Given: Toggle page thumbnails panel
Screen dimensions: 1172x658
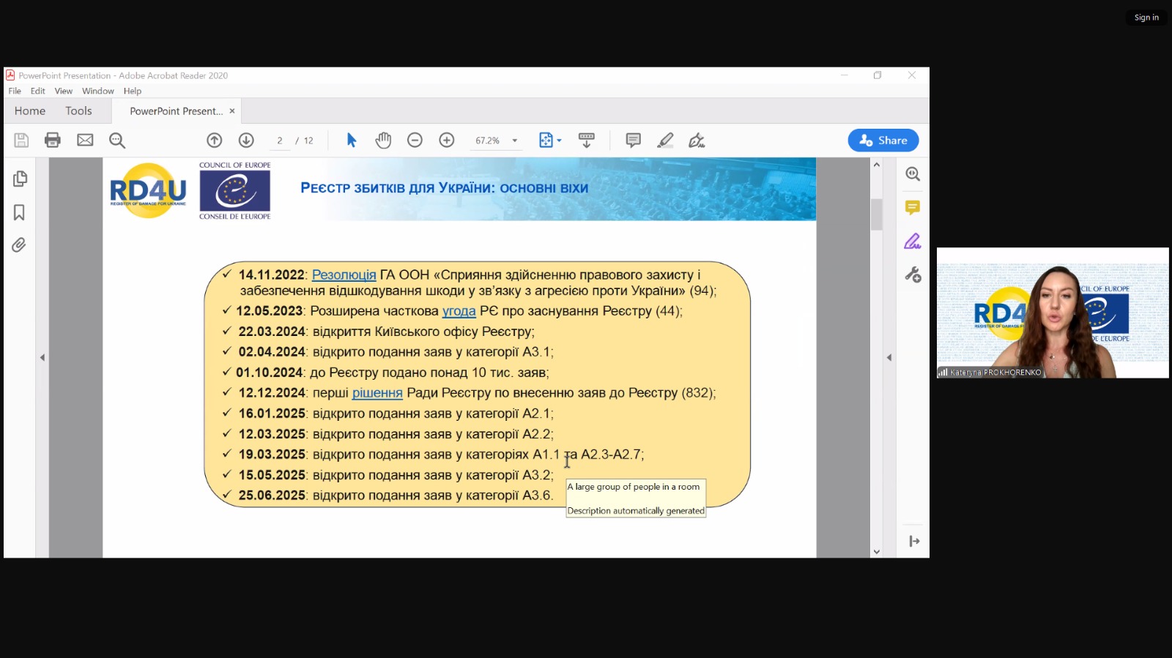Looking at the screenshot, I should point(20,179).
